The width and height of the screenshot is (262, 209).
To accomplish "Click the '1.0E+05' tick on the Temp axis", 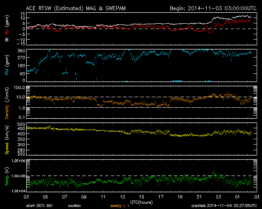I will coord(18,176).
